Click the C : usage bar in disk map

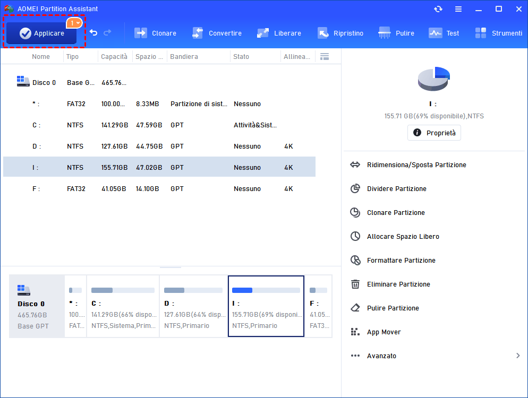point(123,290)
